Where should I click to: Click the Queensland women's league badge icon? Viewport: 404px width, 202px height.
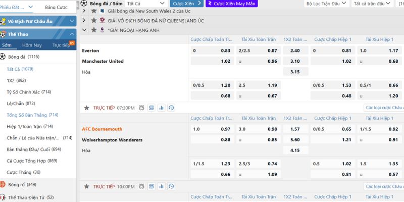tap(103, 21)
